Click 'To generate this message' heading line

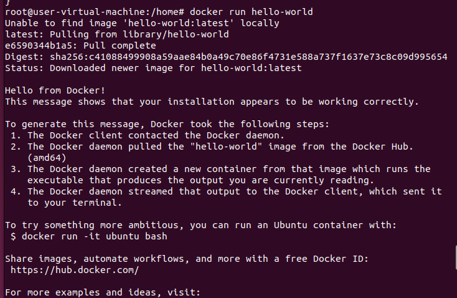coord(167,124)
